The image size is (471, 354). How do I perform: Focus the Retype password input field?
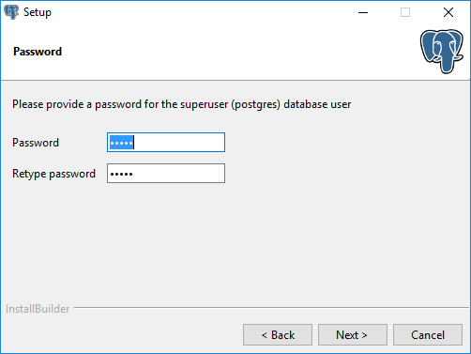[x=166, y=173]
